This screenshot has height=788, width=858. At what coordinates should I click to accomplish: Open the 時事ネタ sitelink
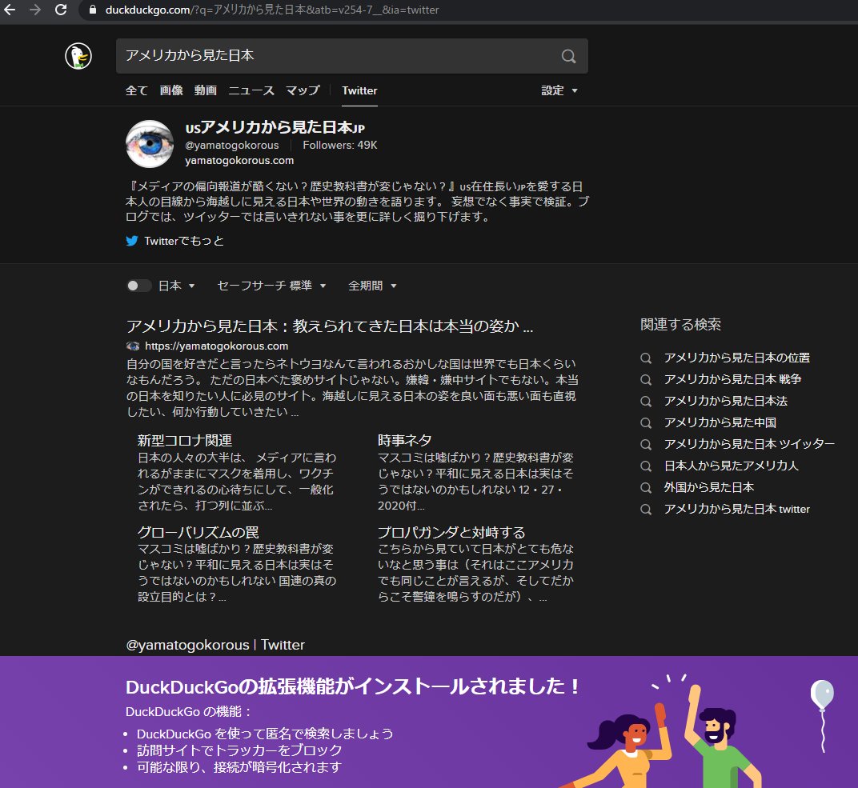pyautogui.click(x=404, y=440)
